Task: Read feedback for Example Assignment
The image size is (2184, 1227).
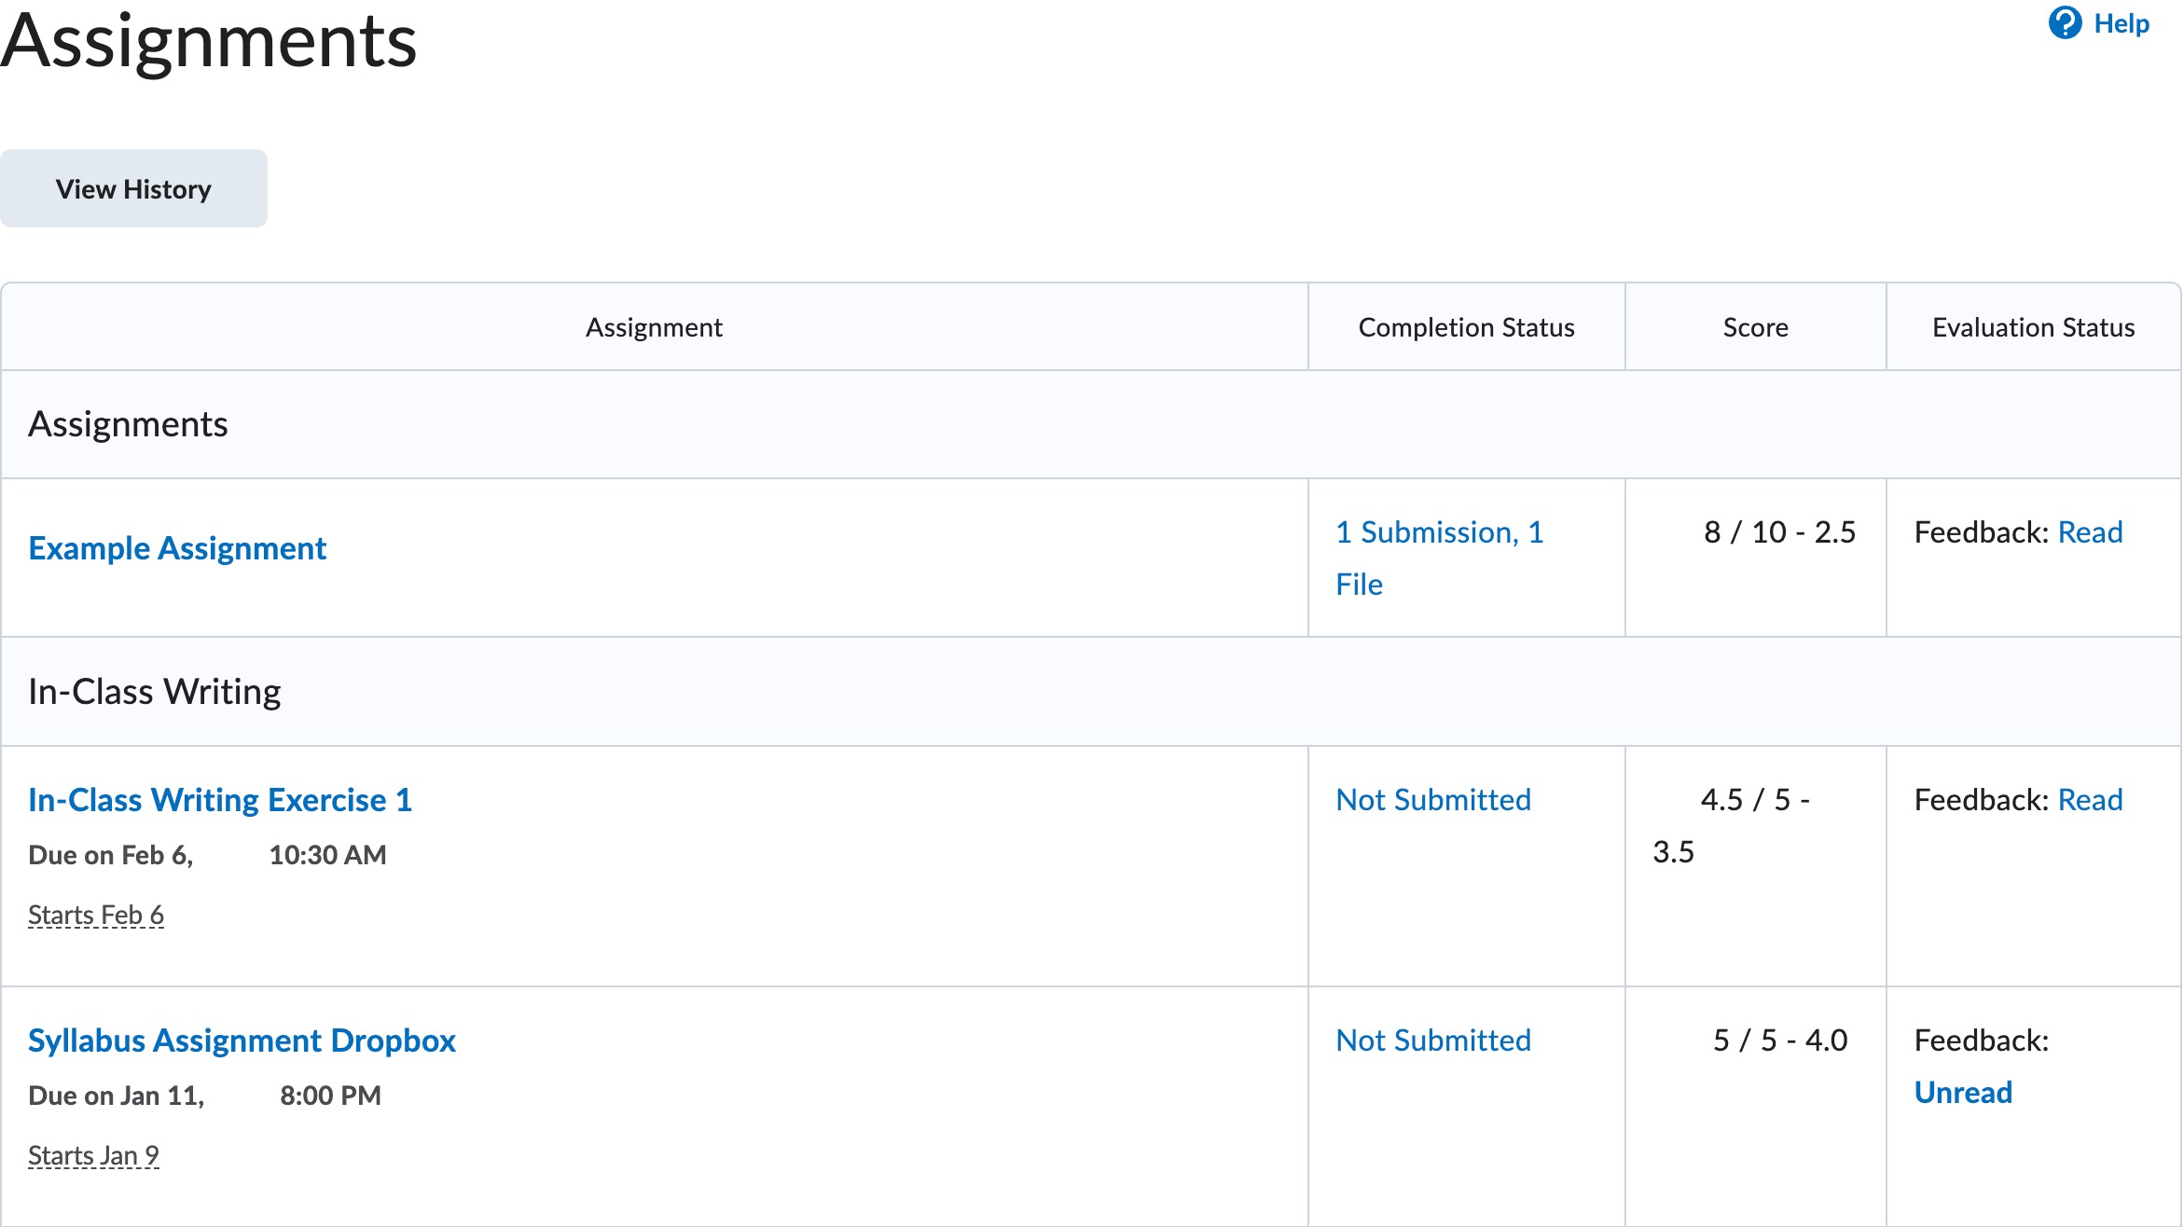Action: 2089,532
